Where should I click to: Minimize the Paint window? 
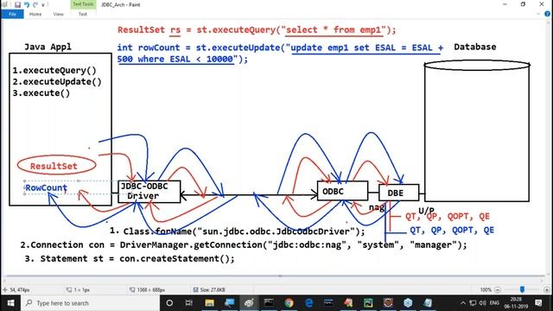pos(505,4)
